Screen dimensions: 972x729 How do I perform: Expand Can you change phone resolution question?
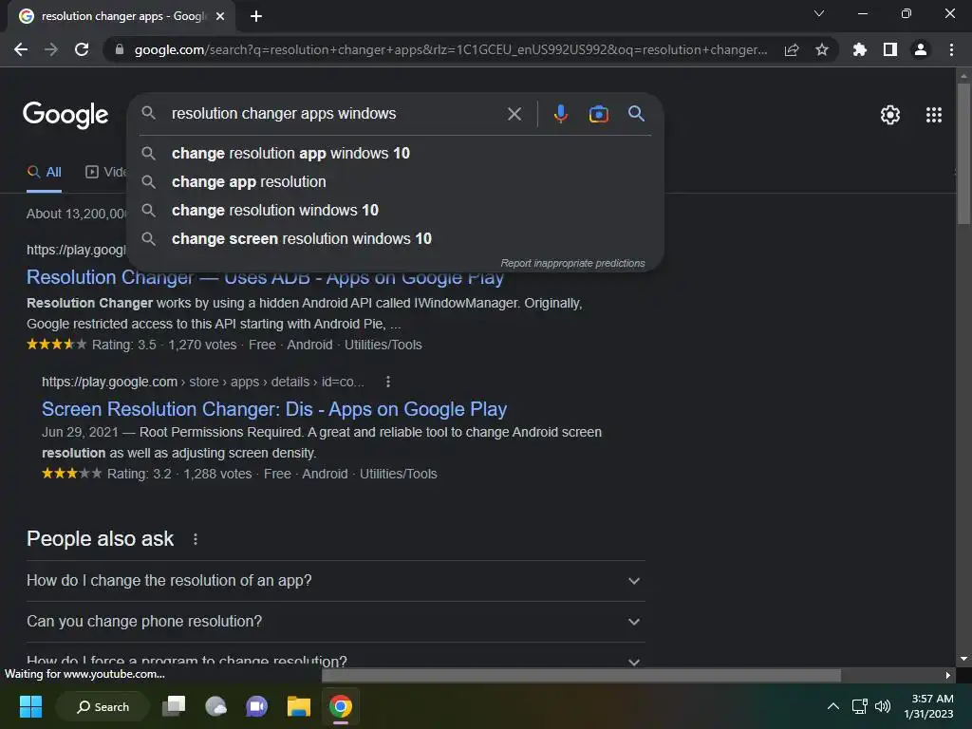[335, 622]
